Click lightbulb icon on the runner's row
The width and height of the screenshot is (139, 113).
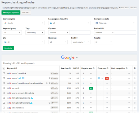(49, 78)
